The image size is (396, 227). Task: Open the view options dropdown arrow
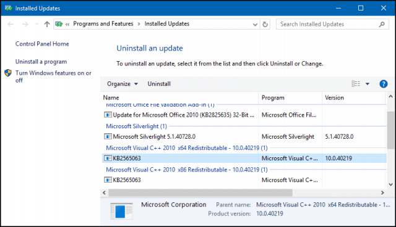click(x=368, y=84)
